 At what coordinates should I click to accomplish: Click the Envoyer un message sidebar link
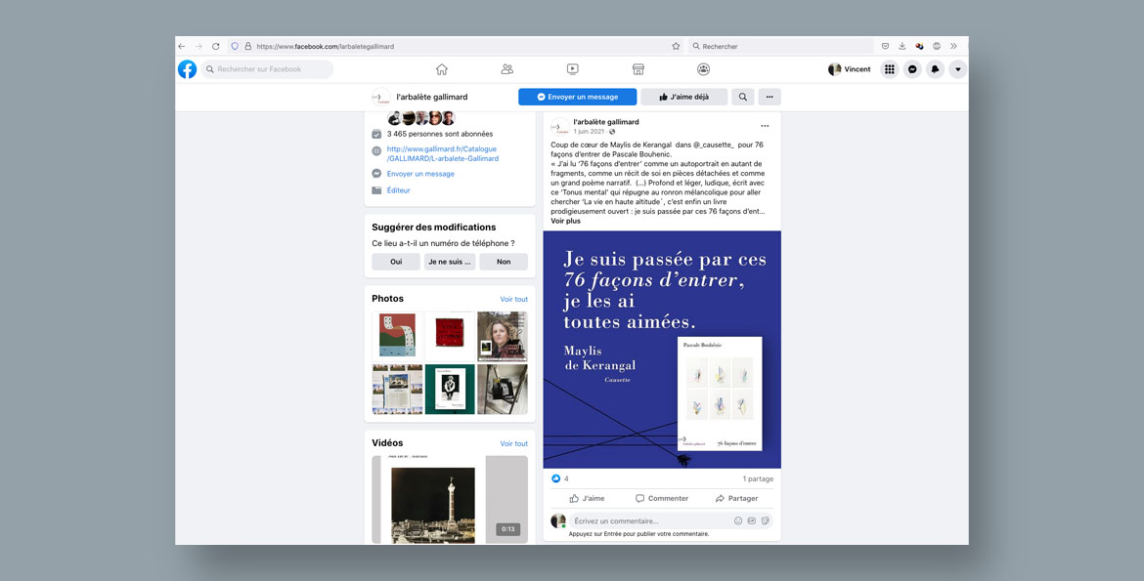pos(421,174)
